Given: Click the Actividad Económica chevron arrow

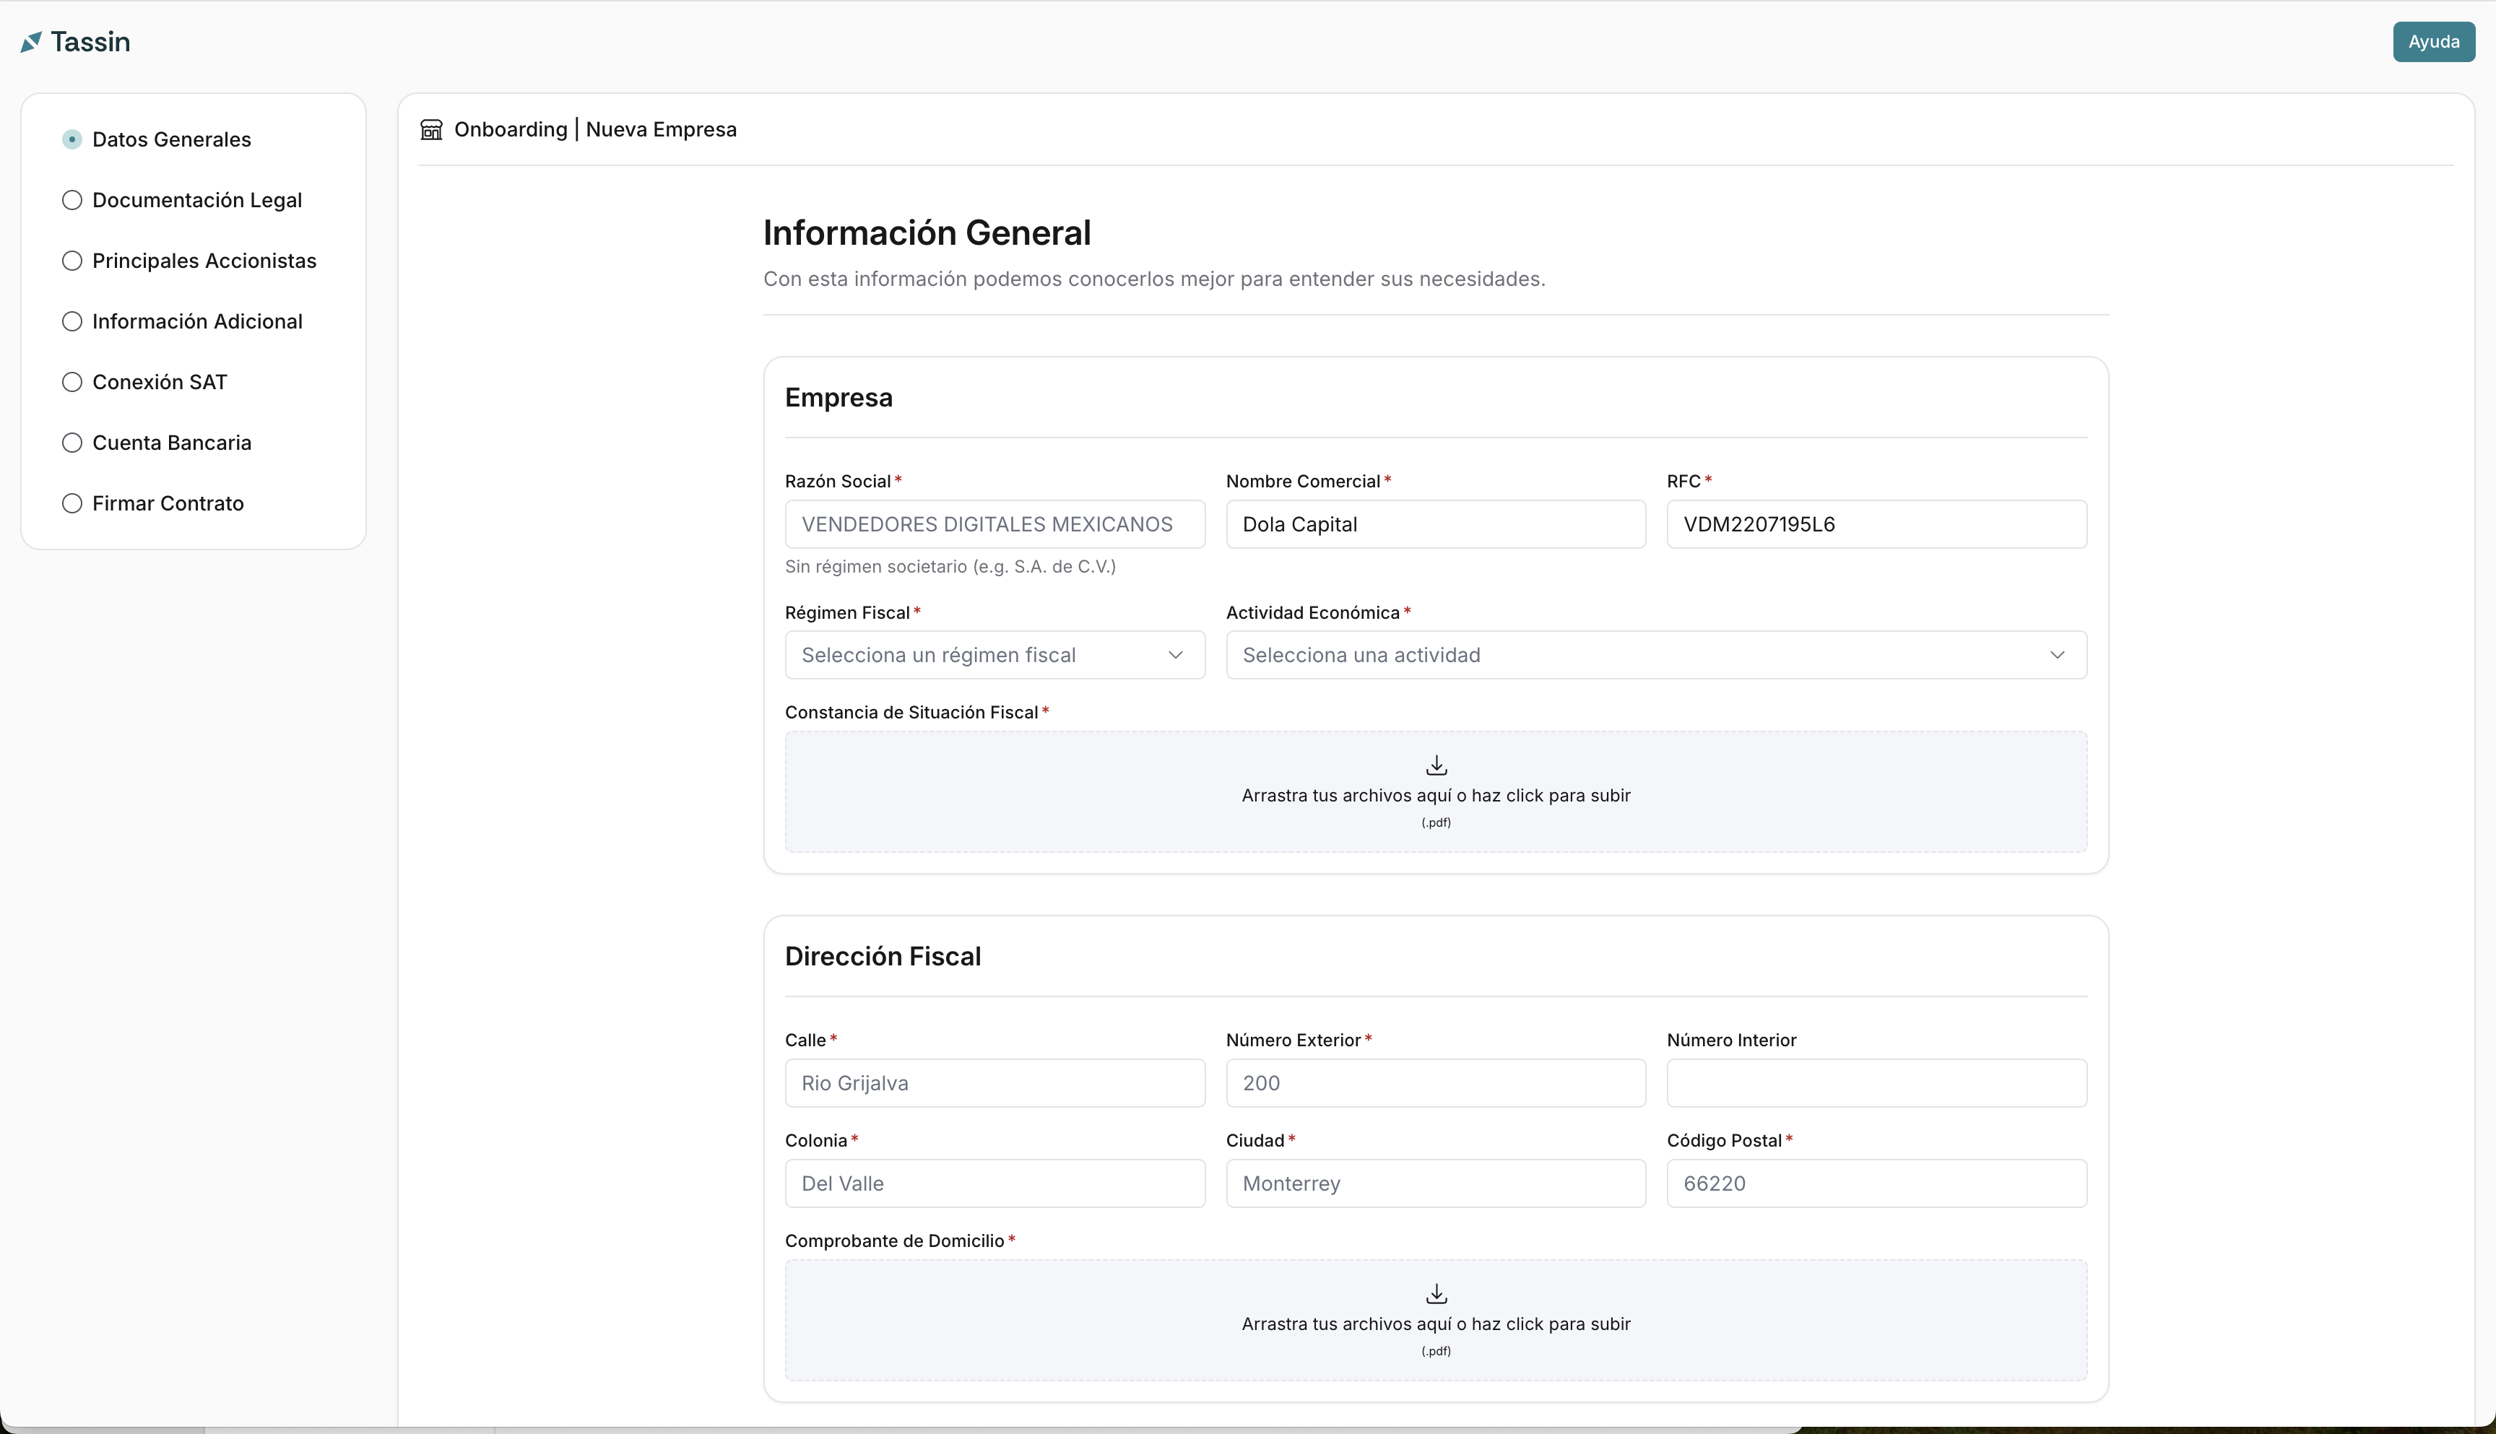Looking at the screenshot, I should click(2057, 655).
